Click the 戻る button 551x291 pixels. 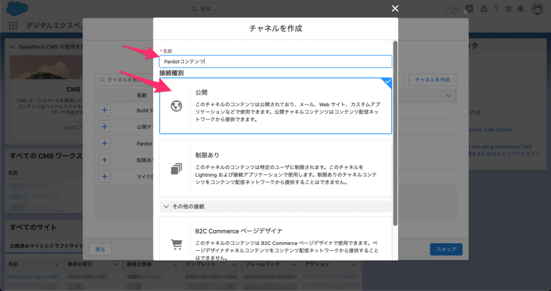[100, 249]
